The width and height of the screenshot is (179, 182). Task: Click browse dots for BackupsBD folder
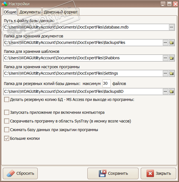pyautogui.click(x=165, y=91)
